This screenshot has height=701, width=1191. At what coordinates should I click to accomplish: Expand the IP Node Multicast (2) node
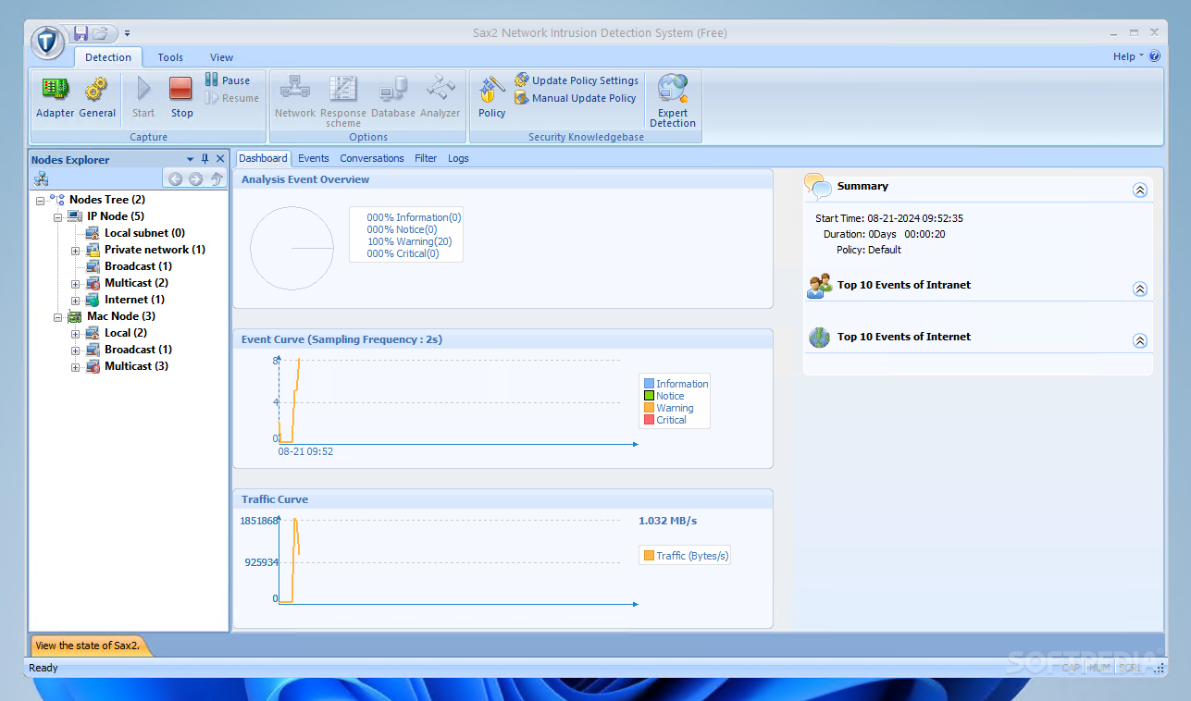pos(75,283)
